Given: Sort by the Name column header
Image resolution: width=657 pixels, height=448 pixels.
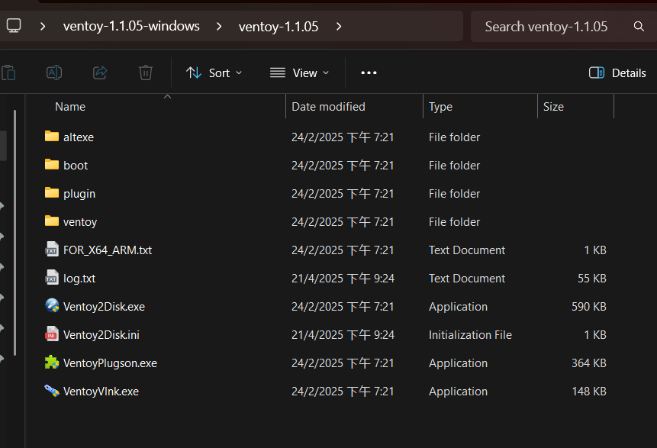Looking at the screenshot, I should tap(70, 107).
